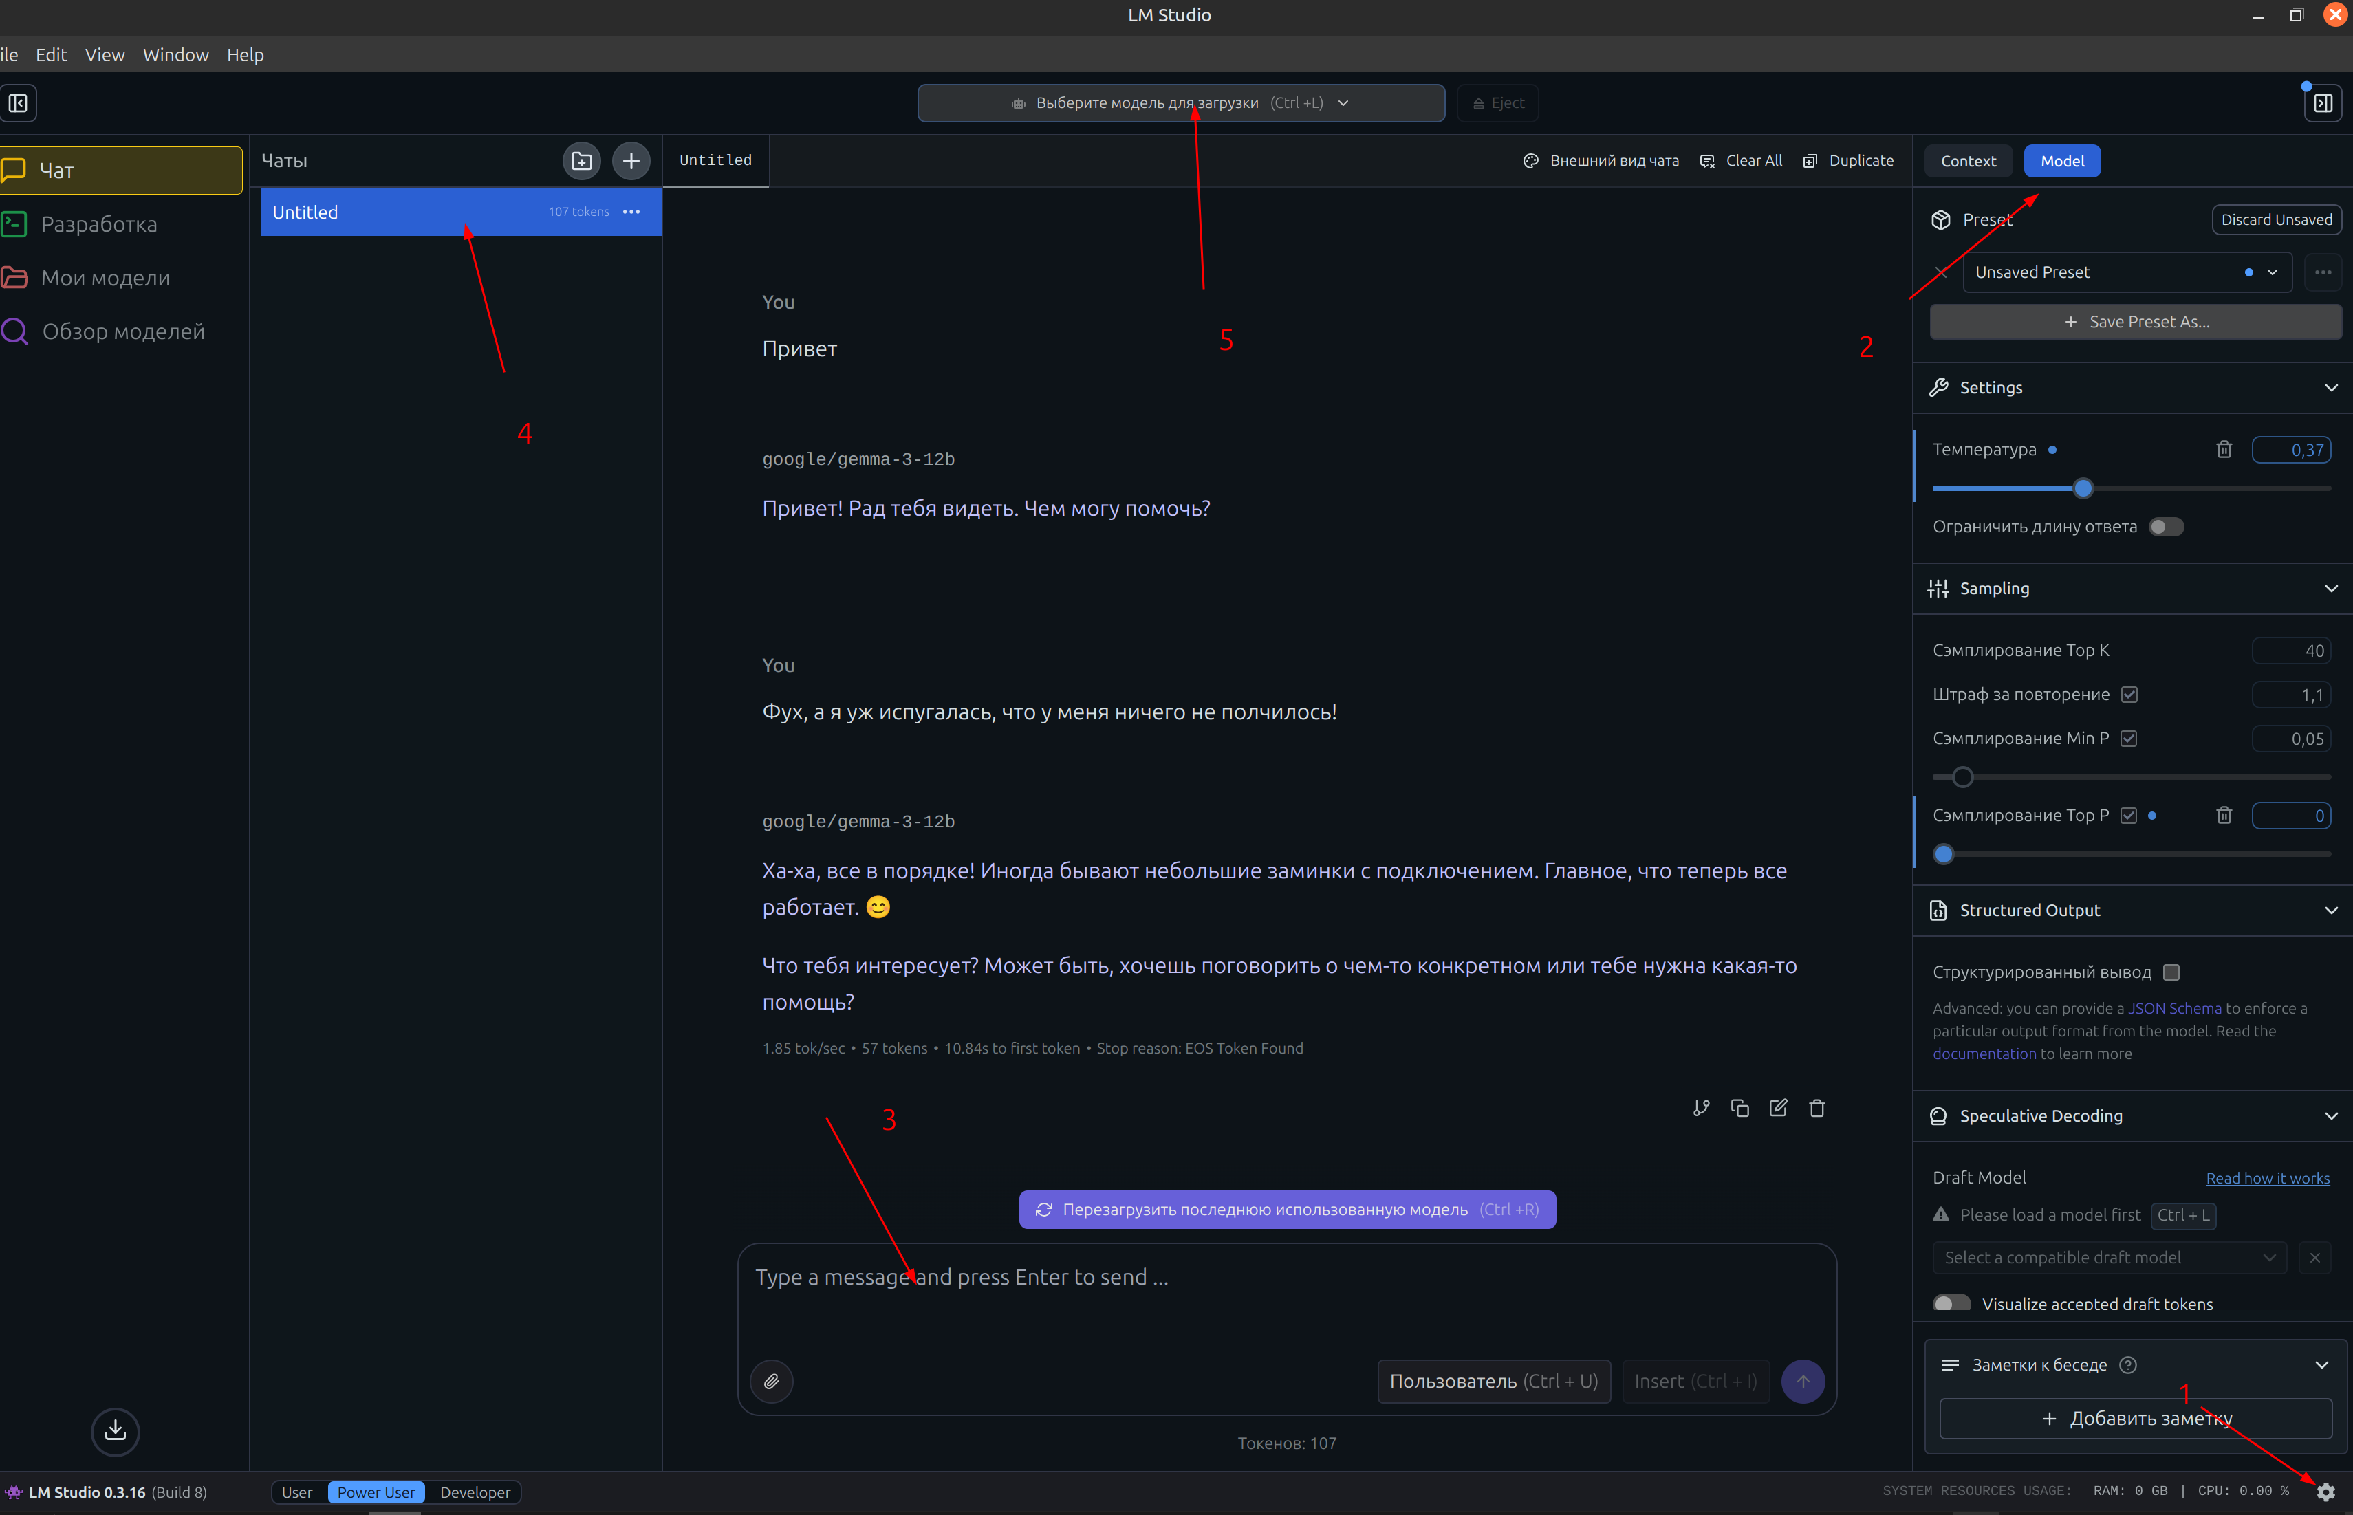The height and width of the screenshot is (1515, 2353).
Task: Delete the last message with trash icon
Action: [1817, 1109]
